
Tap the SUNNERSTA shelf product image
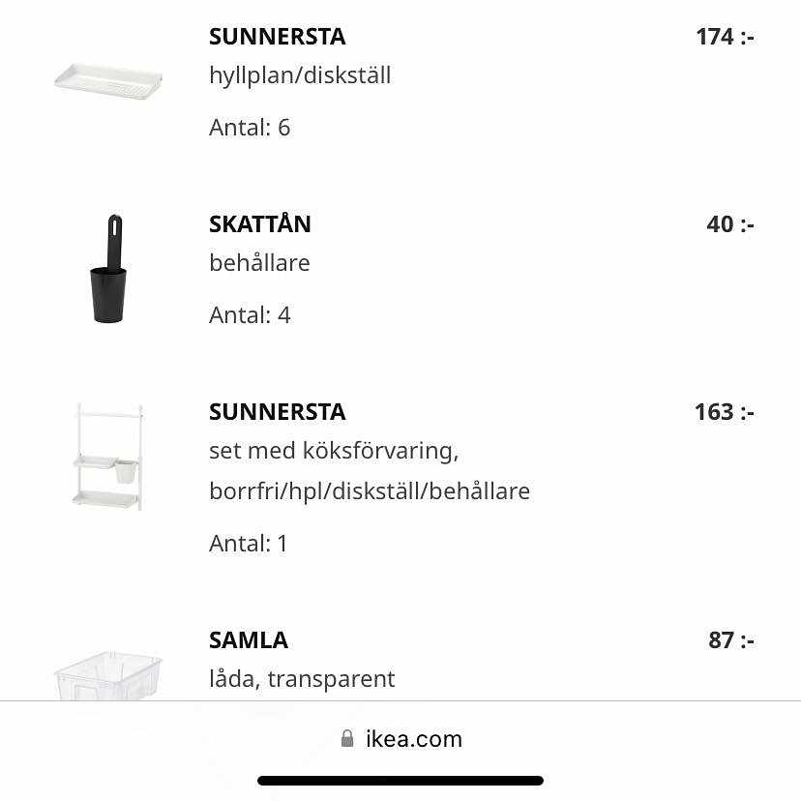(x=107, y=78)
